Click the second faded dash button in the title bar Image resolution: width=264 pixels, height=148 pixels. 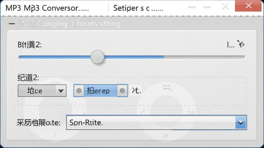tap(207, 7)
